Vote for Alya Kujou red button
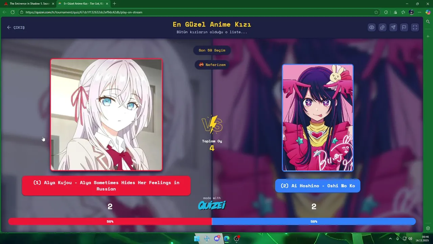Viewport: 433px width, 244px height. click(x=106, y=186)
